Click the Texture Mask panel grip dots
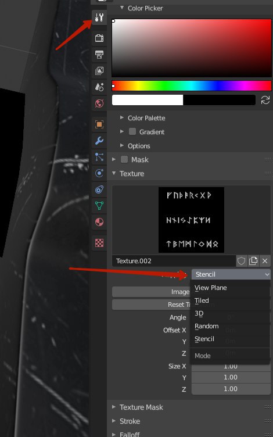 (x=268, y=407)
